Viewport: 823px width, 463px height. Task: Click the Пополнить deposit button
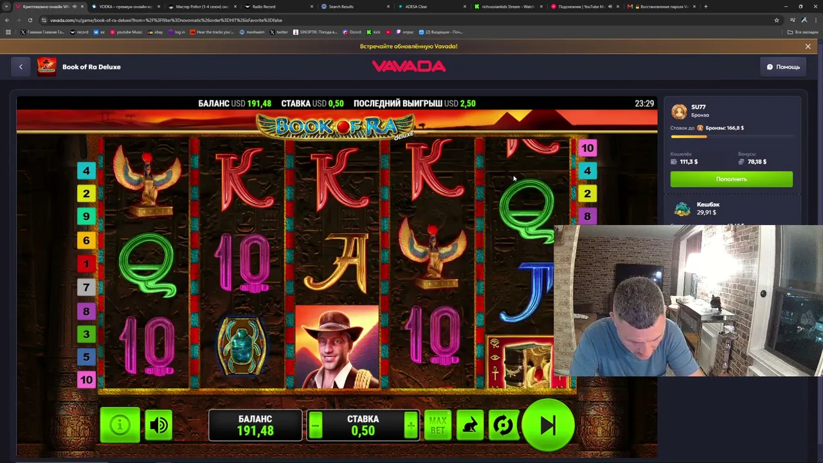click(732, 179)
